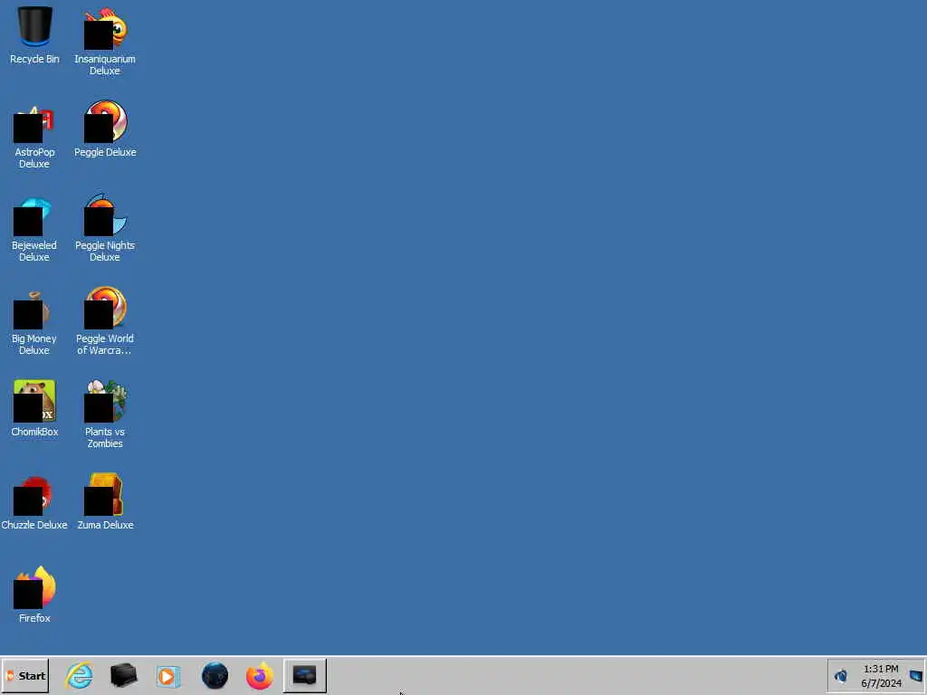
Task: Select the Chuzzle Deluxe shortcut
Action: 34,502
